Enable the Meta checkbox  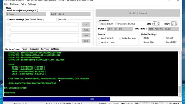(142, 38)
